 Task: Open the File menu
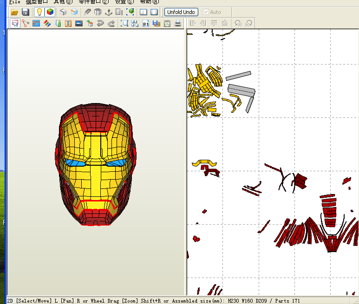15,2
